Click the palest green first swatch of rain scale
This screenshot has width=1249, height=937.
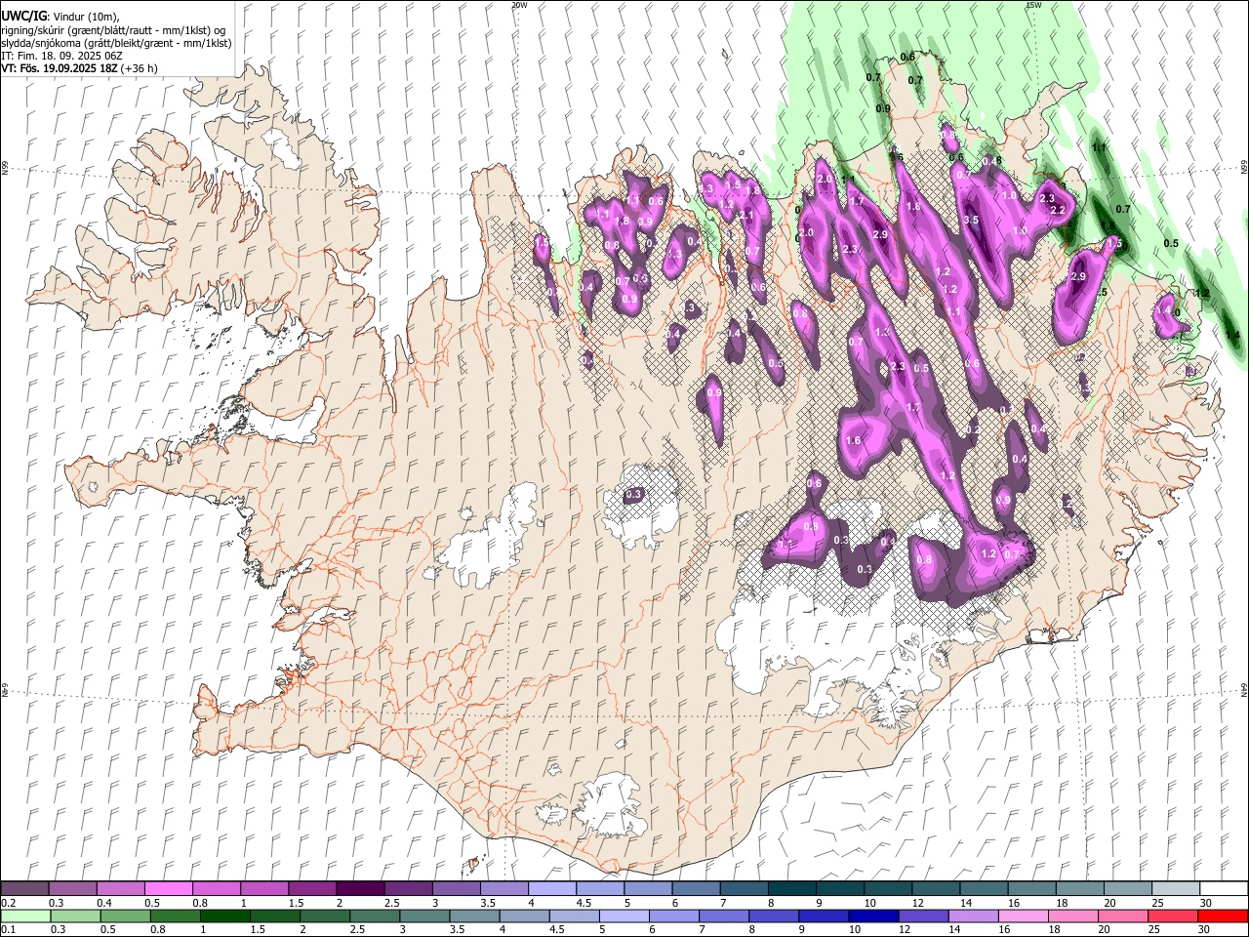(x=25, y=917)
